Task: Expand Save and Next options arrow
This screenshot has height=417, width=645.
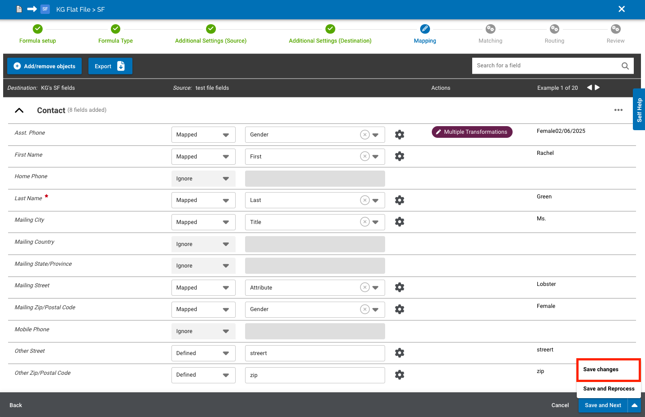Action: click(x=634, y=405)
